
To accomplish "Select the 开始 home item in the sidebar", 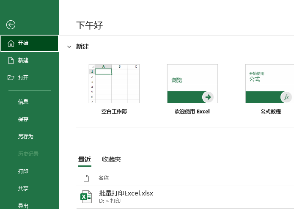I will tap(30, 43).
